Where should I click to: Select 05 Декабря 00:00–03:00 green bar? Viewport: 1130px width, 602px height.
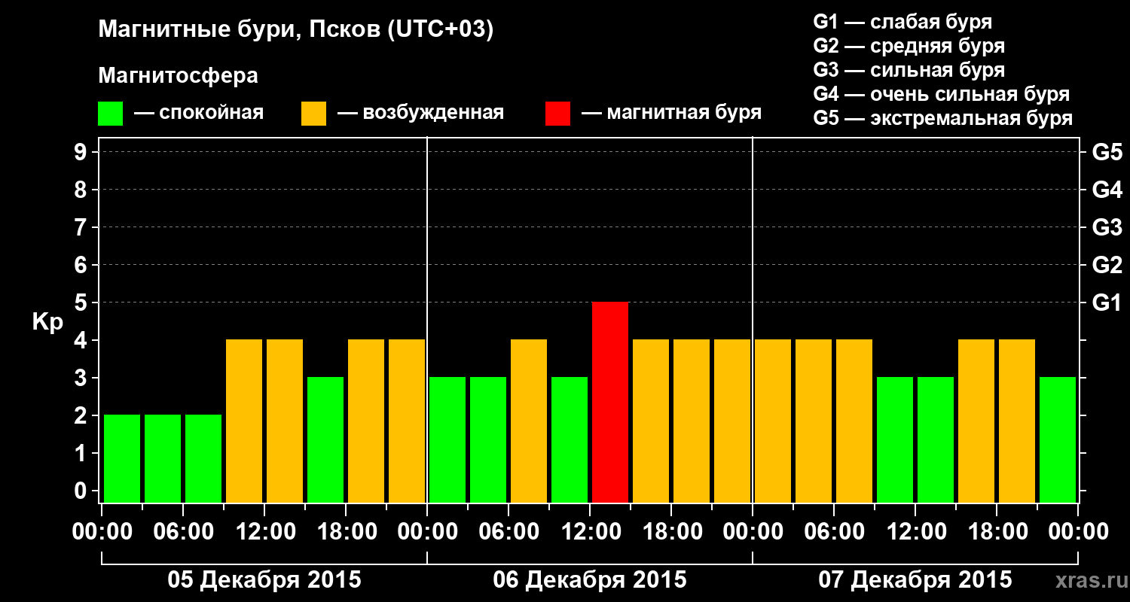122,458
